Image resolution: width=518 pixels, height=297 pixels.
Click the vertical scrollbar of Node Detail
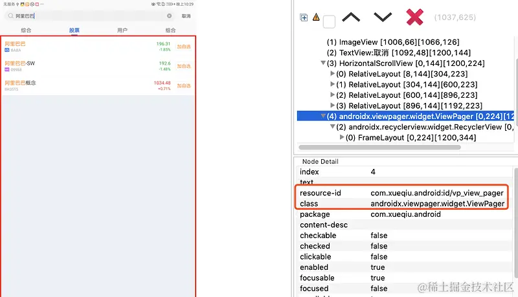pyautogui.click(x=516, y=223)
